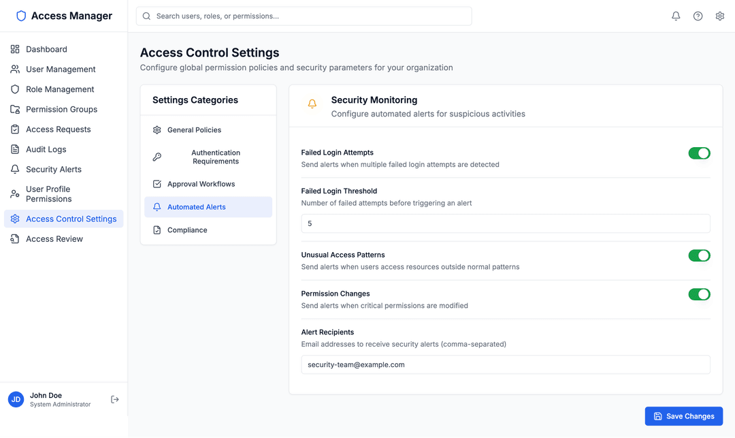
Task: Switch to the Compliance settings category
Action: (x=186, y=230)
